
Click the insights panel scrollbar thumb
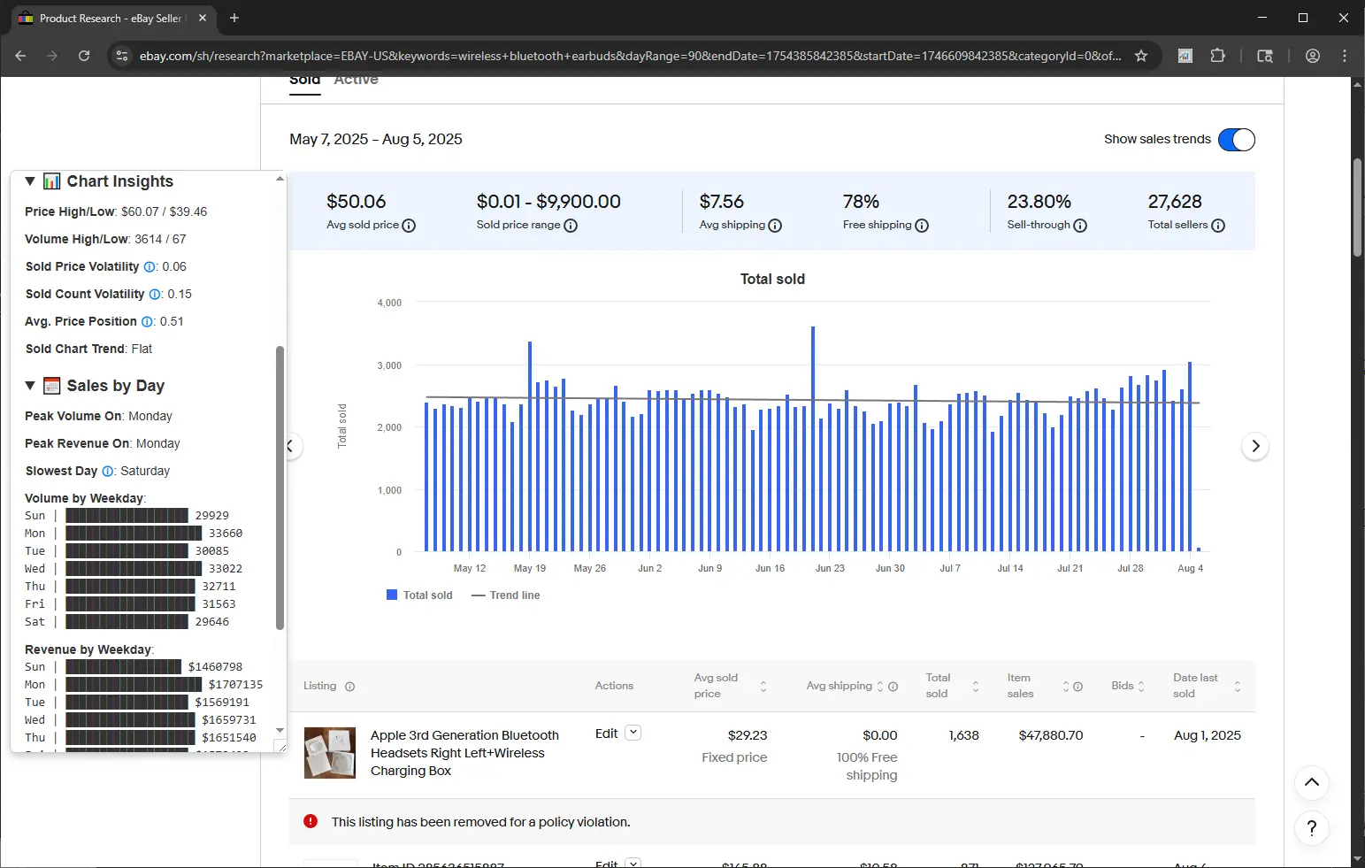pyautogui.click(x=280, y=488)
